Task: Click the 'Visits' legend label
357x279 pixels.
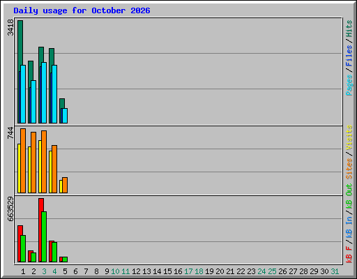Action: pyautogui.click(x=349, y=137)
